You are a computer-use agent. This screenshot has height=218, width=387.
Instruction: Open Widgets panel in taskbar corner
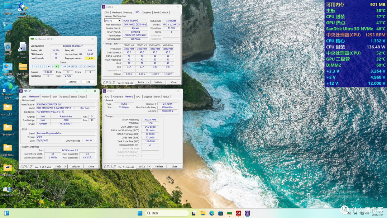pyautogui.click(x=6, y=213)
